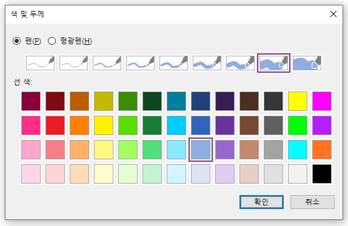
Task: Select the medium dark gray second-row swatch
Action: (x=273, y=125)
